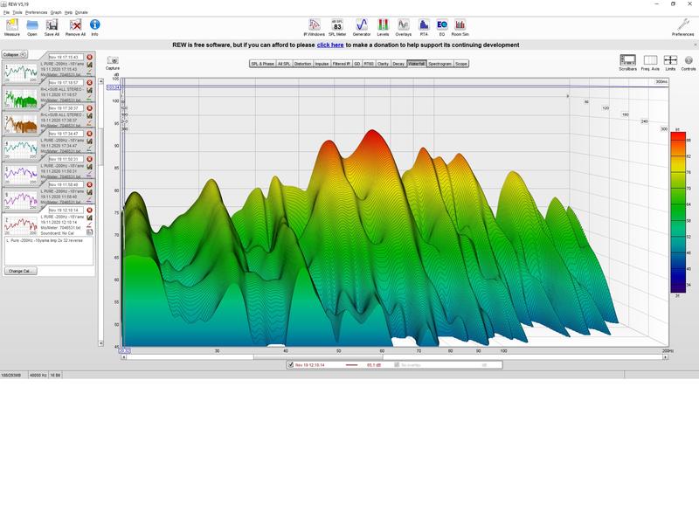
Task: Open the RTA analyzer window
Action: 424,25
